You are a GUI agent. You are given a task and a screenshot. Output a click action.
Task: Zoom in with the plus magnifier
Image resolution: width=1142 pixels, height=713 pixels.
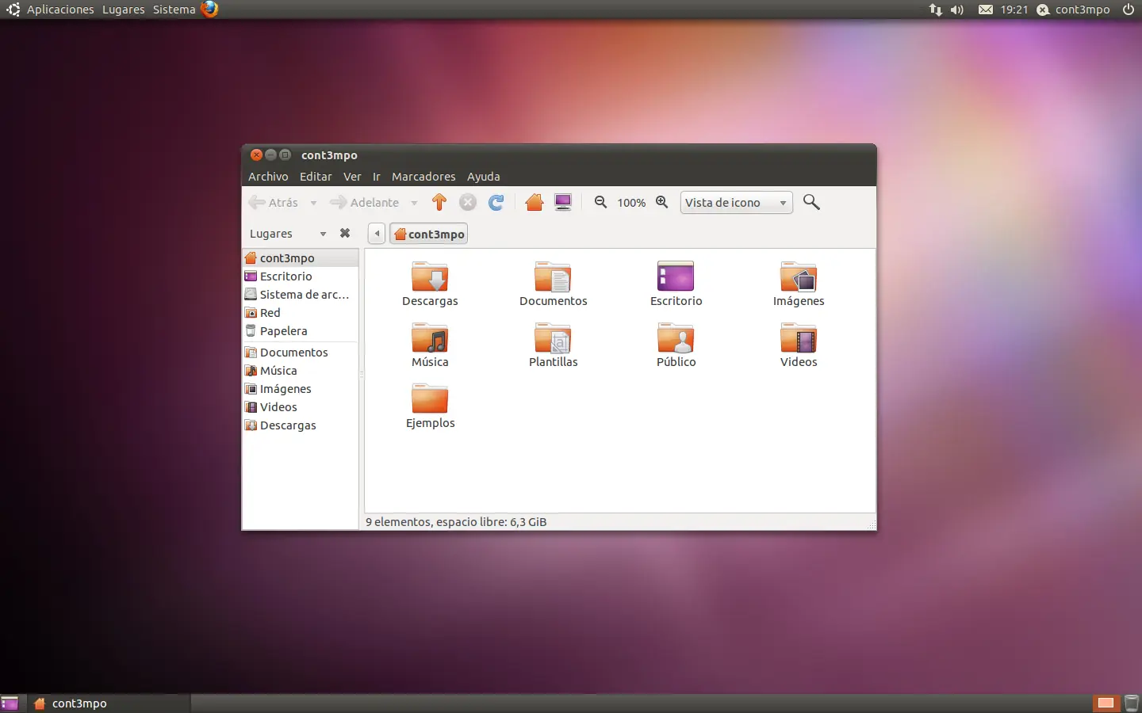(662, 202)
